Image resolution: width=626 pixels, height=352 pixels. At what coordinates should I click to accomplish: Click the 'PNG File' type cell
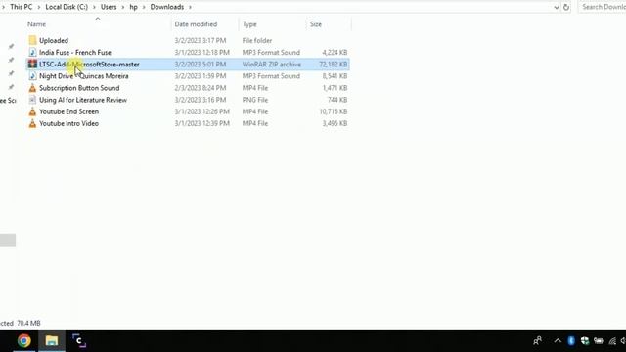[255, 100]
